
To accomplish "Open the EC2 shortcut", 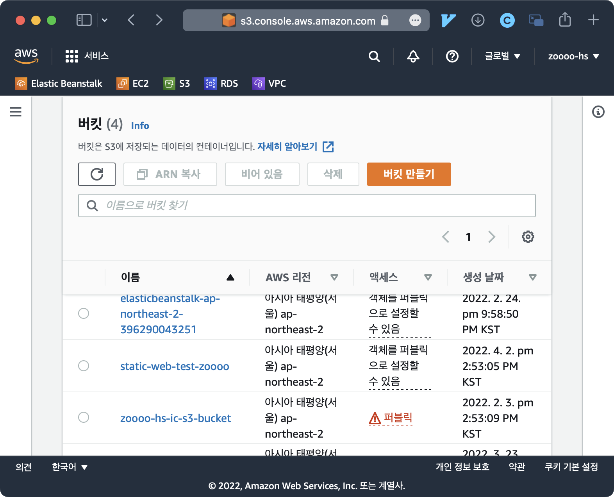I will [x=133, y=83].
